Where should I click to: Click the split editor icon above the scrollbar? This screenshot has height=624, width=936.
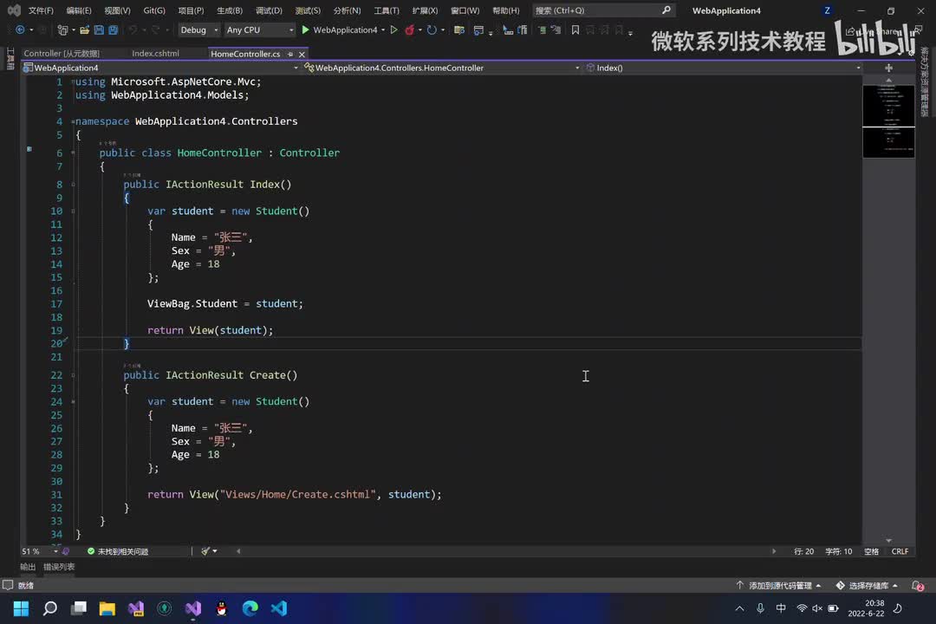click(889, 68)
